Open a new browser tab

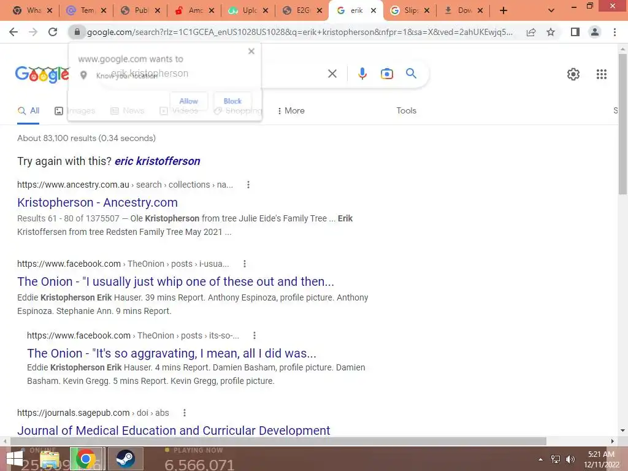[x=504, y=10]
